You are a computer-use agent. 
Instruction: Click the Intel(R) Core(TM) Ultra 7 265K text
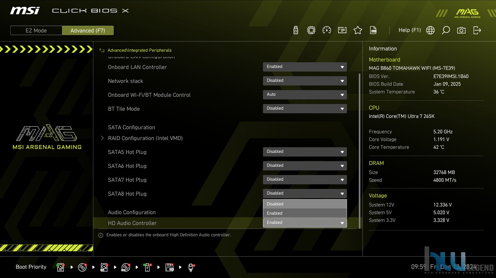401,116
